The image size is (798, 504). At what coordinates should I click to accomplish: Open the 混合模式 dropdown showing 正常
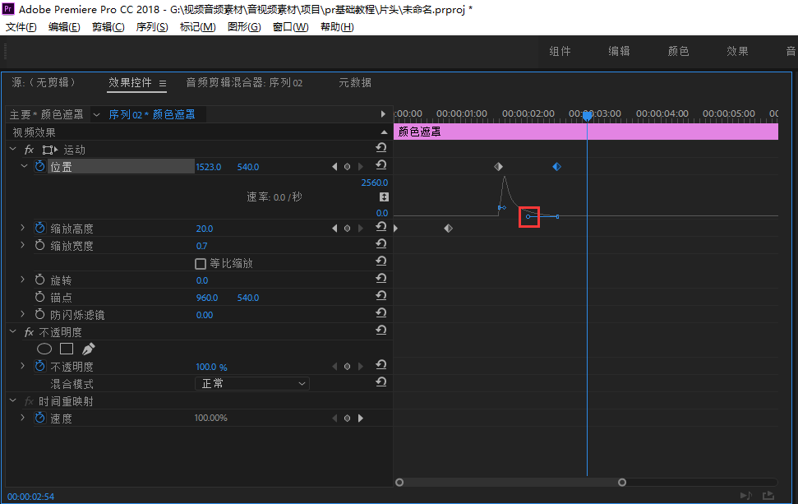252,383
